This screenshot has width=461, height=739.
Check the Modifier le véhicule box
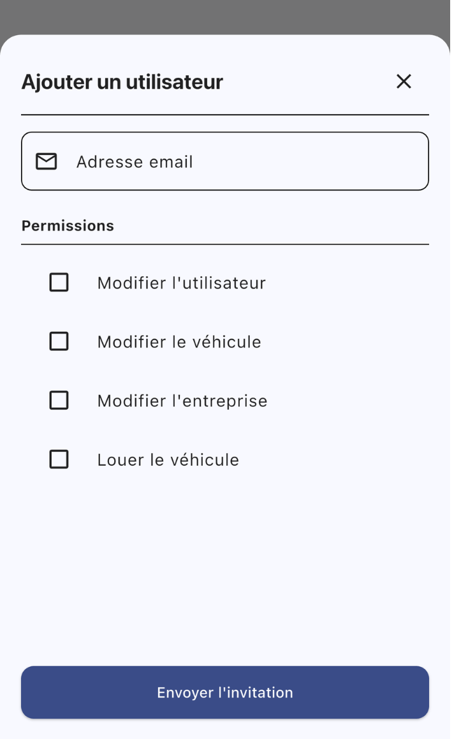pos(59,341)
